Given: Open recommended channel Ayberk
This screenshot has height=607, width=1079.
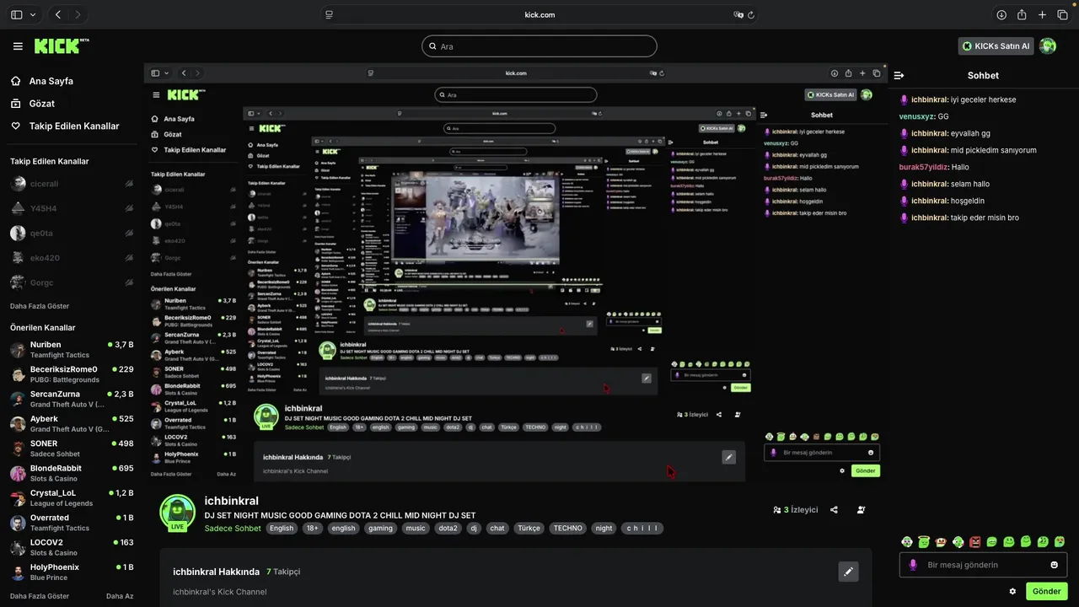Looking at the screenshot, I should click(71, 424).
